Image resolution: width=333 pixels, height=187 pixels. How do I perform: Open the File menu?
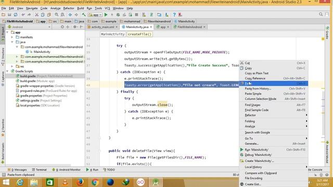(4, 8)
